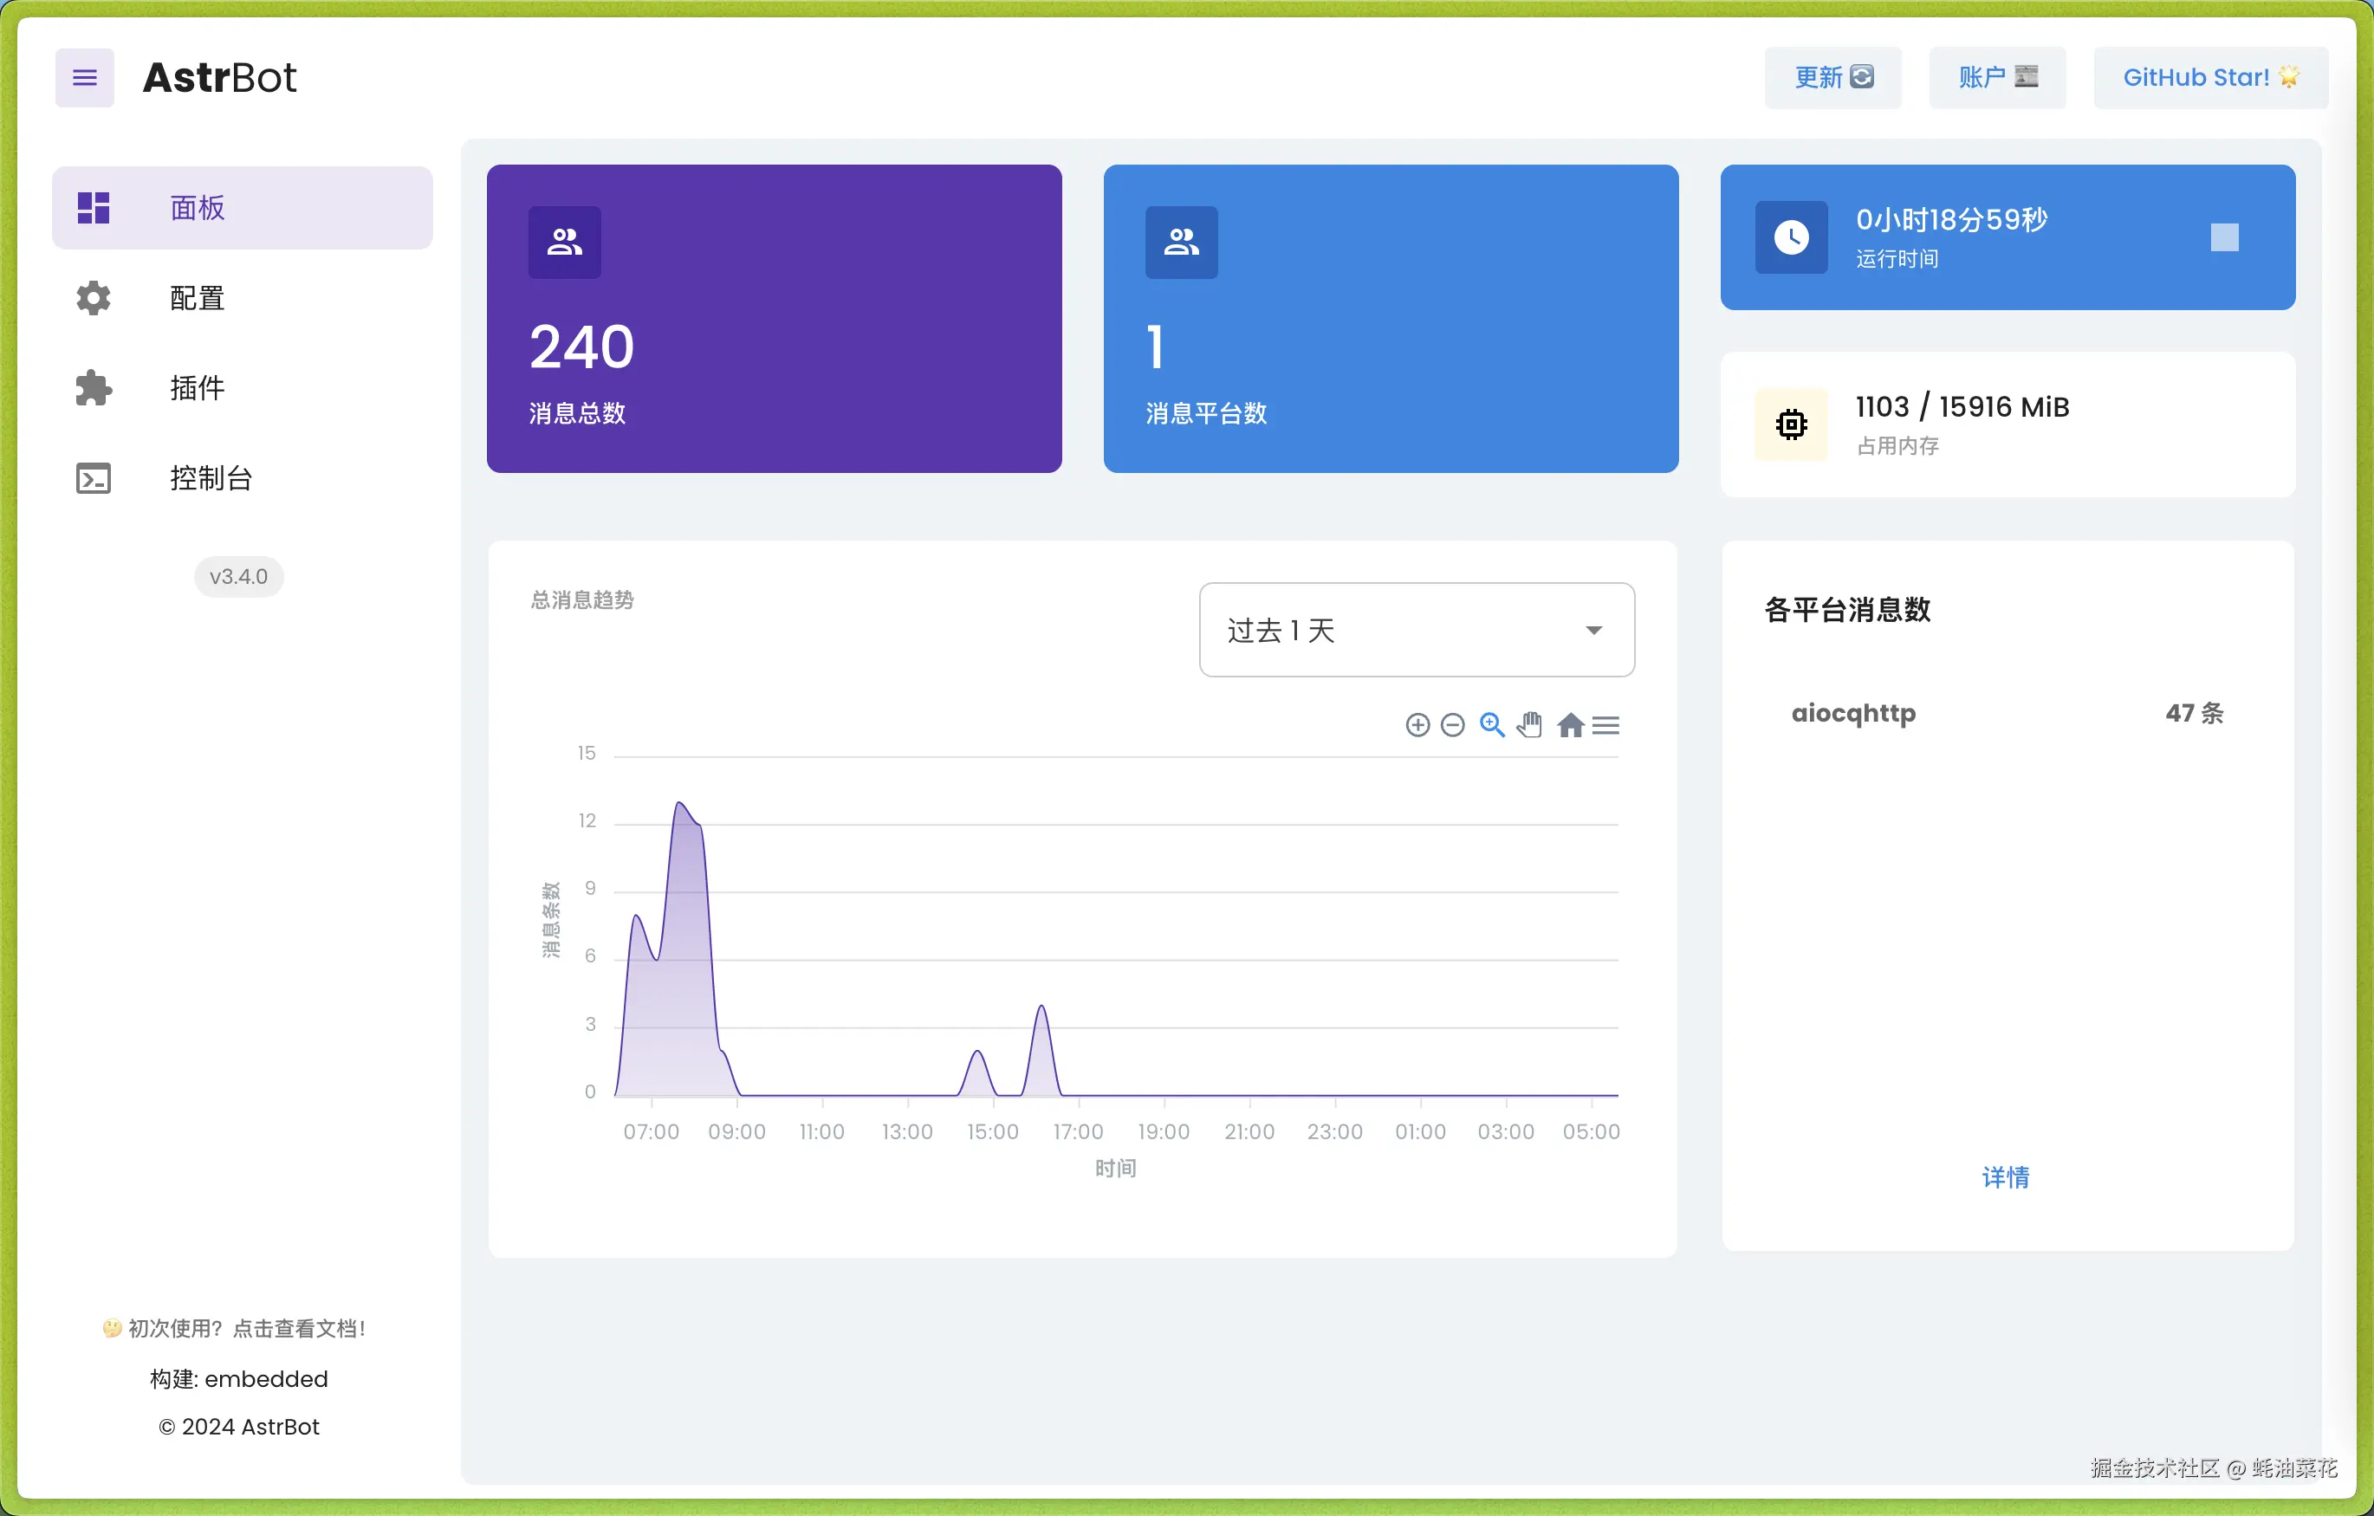Screen dimensions: 2374x1516
Task: Click the GitHub Star! button
Action: [2209, 77]
